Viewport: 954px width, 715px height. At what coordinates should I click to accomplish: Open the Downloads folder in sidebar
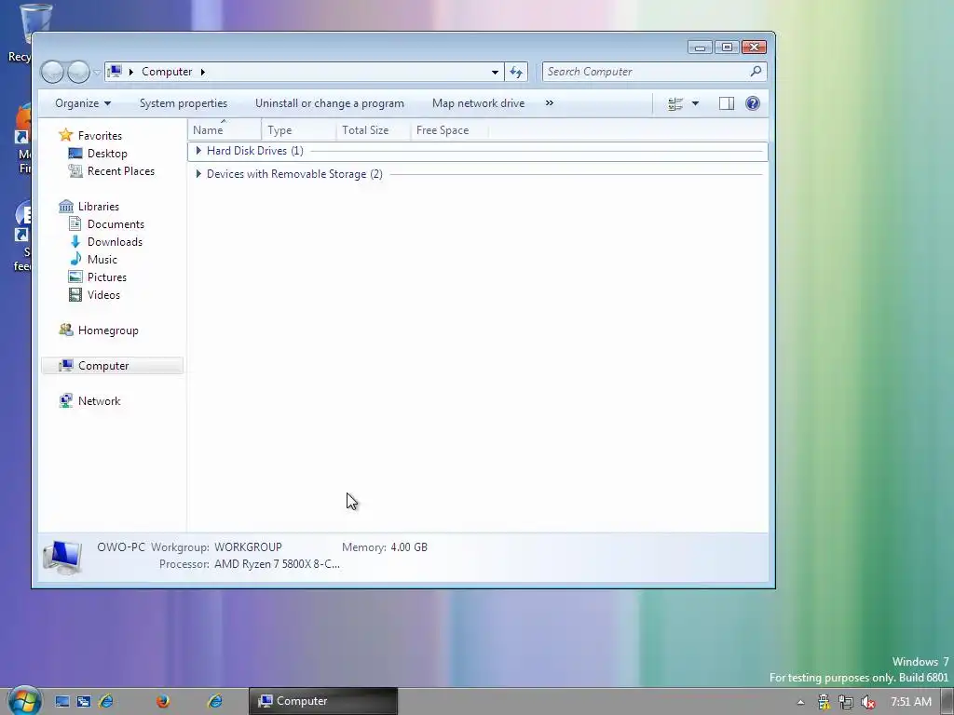click(x=115, y=241)
